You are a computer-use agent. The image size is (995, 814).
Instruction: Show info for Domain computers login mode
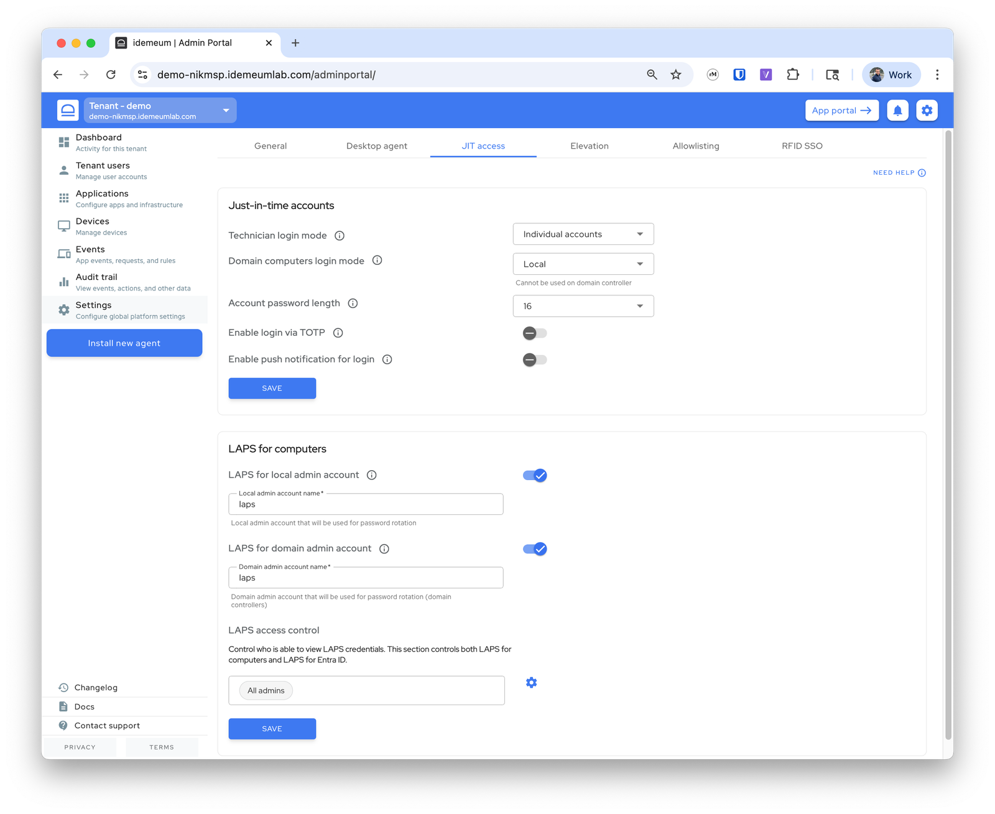tap(377, 261)
